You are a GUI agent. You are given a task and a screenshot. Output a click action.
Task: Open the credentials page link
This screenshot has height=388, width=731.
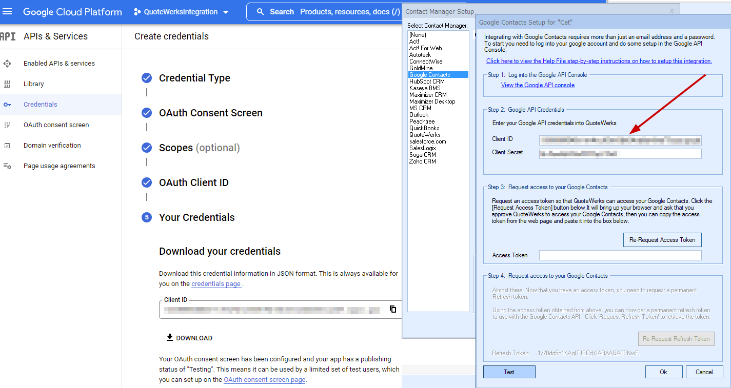tap(216, 283)
